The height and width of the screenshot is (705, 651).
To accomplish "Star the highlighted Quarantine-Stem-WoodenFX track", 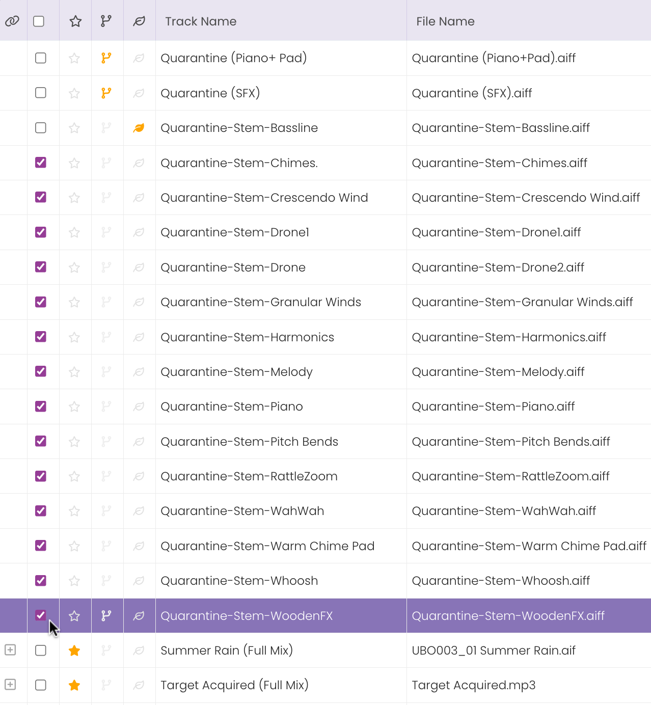I will click(x=74, y=616).
